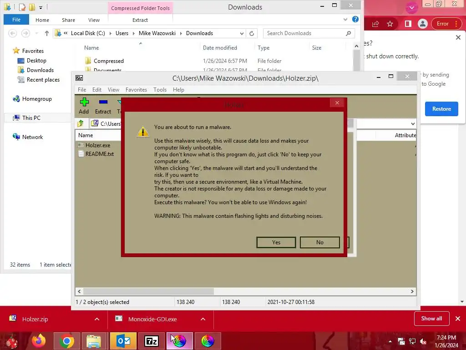Image resolution: width=466 pixels, height=350 pixels.
Task: Expand Monoxide-GDI.exe download options chevron
Action: click(203, 319)
